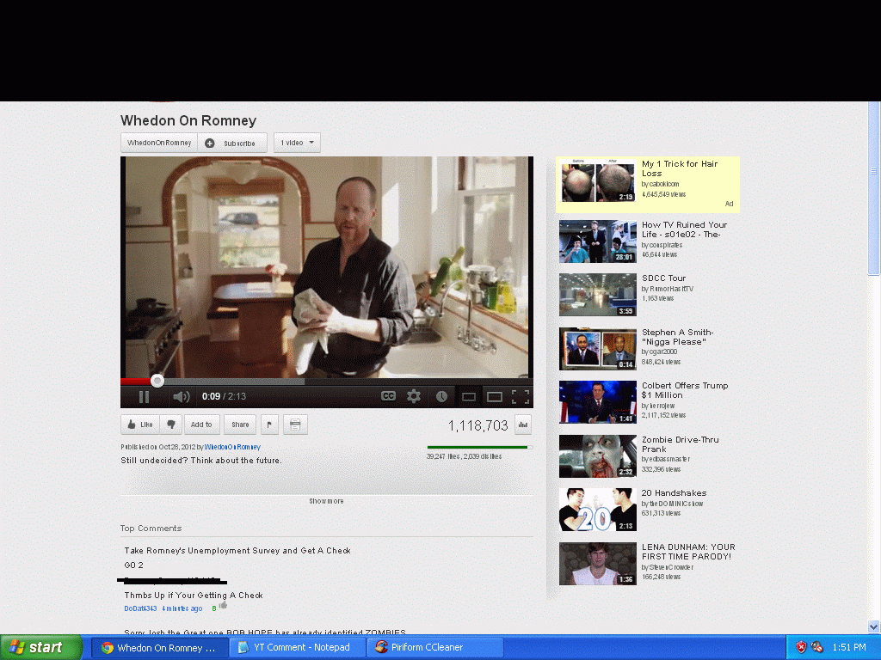Click the red shield tray icon

[x=801, y=648]
